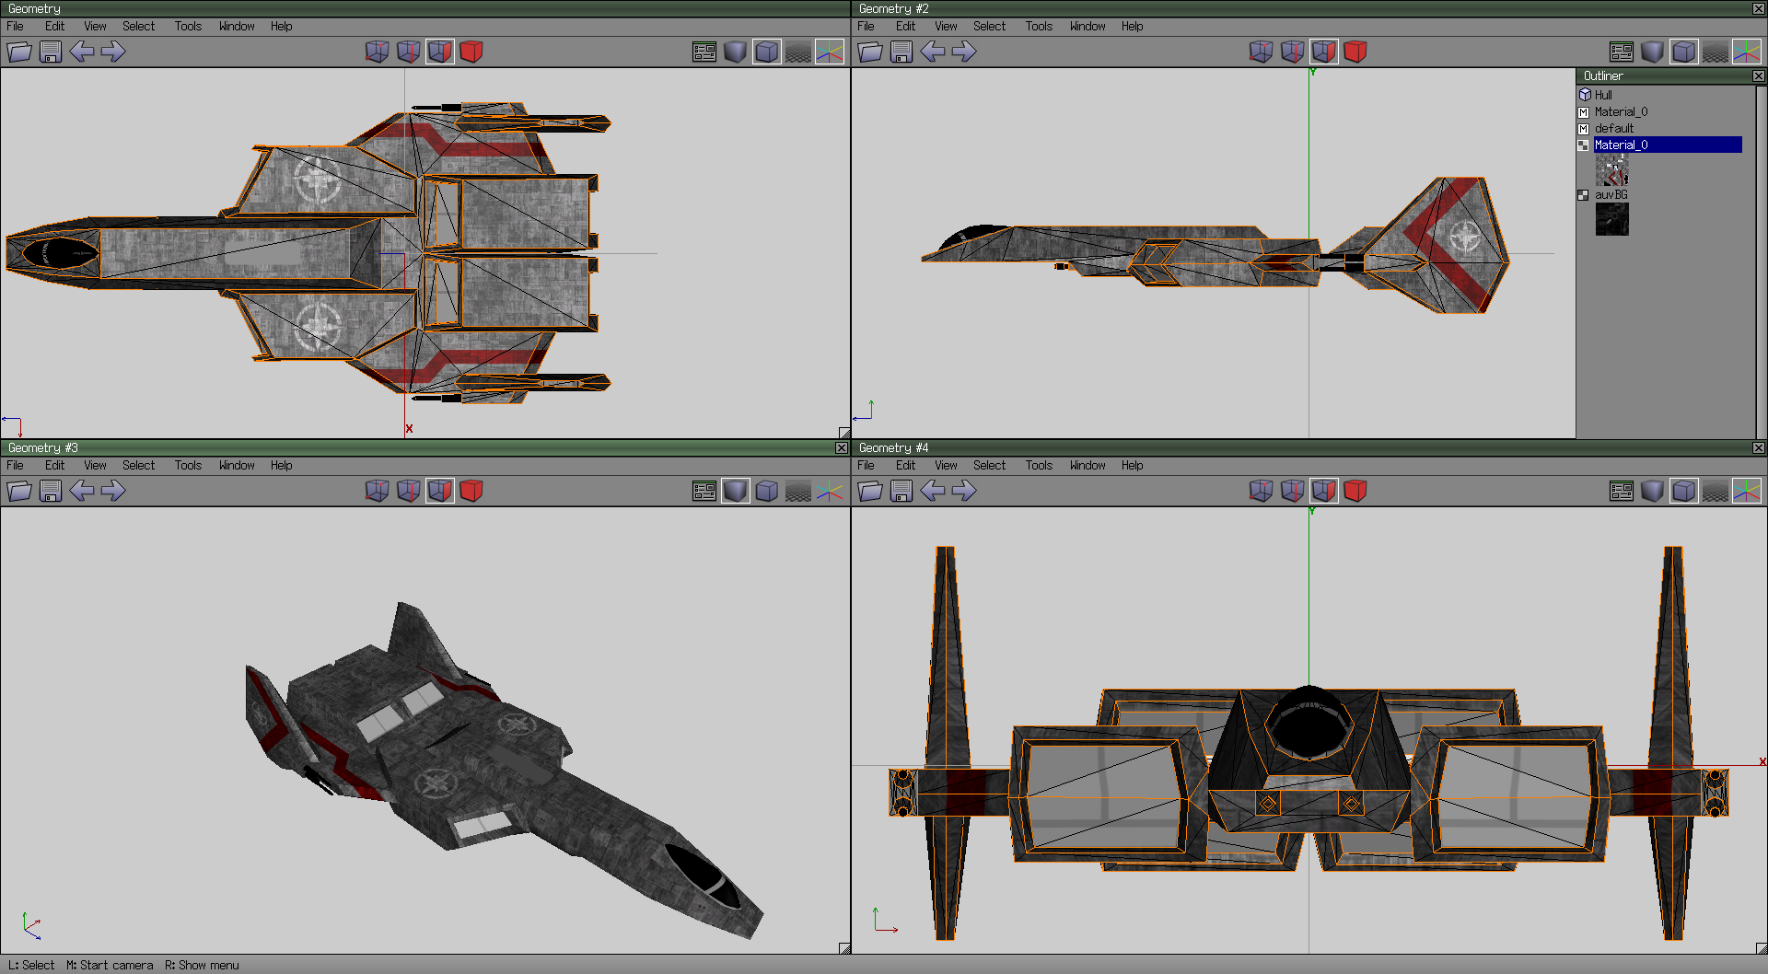Toggle ground plane grid in Geometry #4 toolbar
The height and width of the screenshot is (974, 1768).
click(x=1715, y=492)
